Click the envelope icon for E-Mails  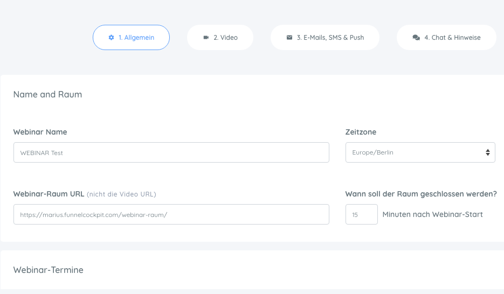tap(289, 38)
